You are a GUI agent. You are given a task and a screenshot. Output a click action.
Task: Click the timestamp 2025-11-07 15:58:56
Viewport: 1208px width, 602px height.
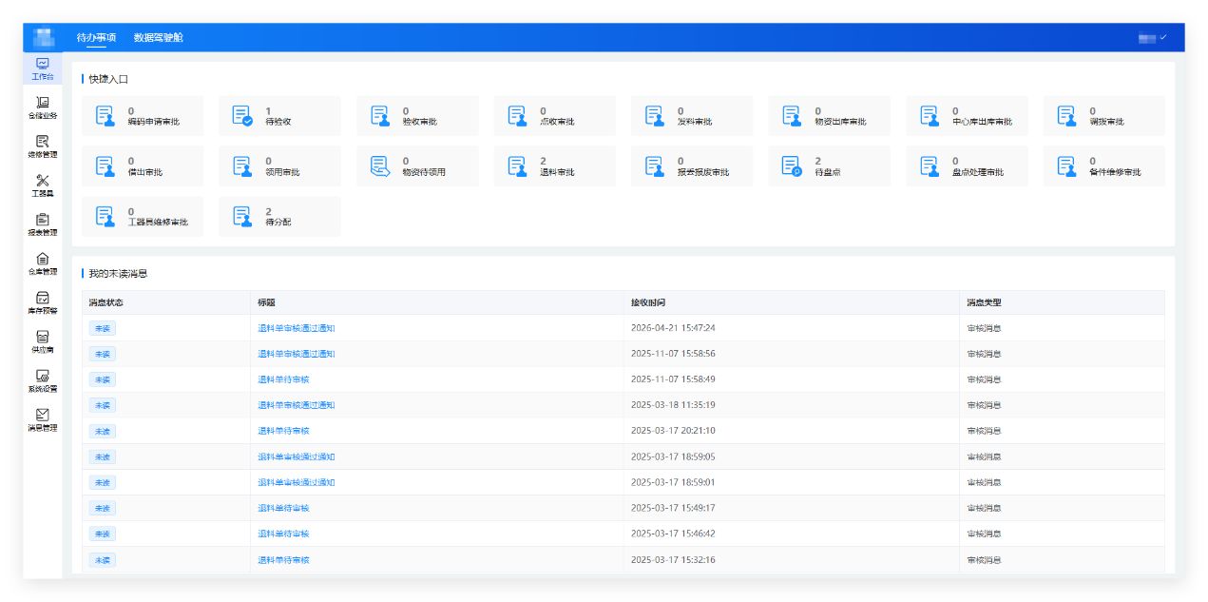pos(673,354)
